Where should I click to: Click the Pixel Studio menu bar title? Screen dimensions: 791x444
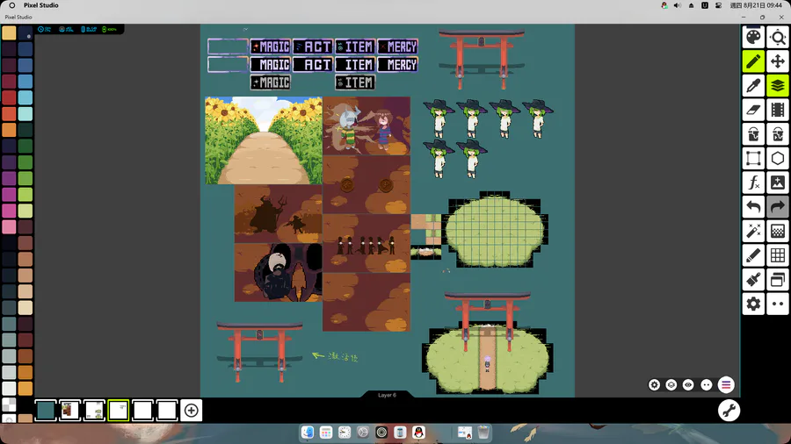click(40, 5)
